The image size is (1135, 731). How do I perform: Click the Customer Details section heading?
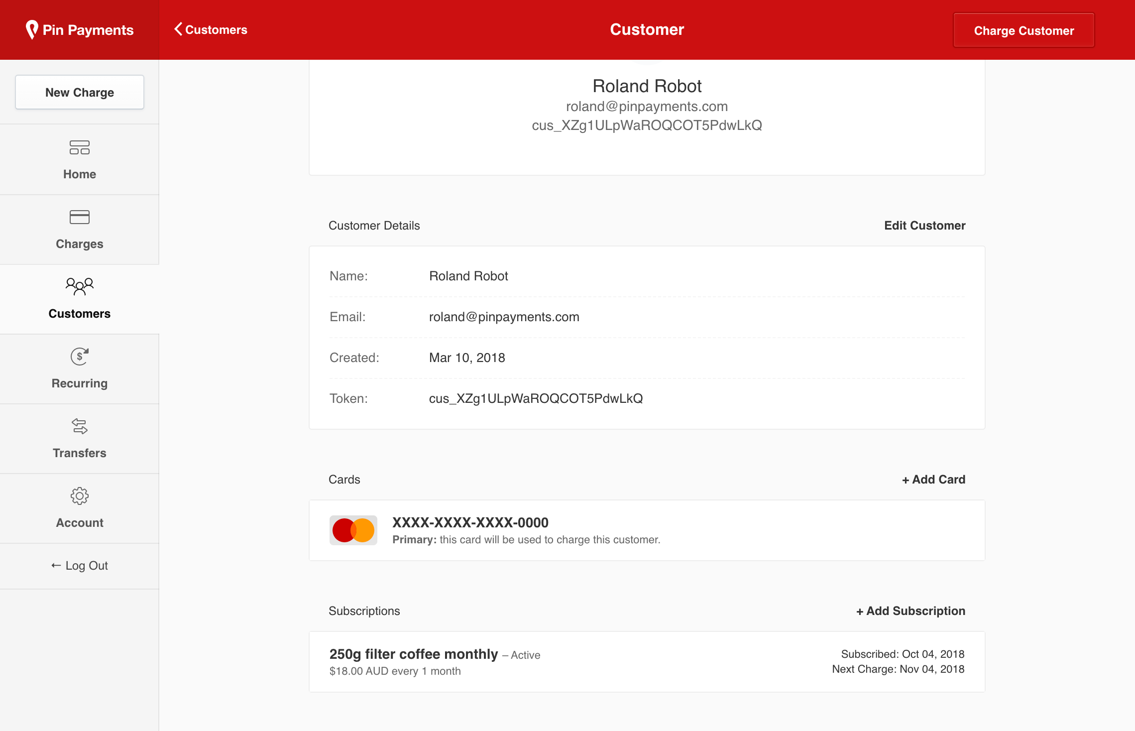374,226
